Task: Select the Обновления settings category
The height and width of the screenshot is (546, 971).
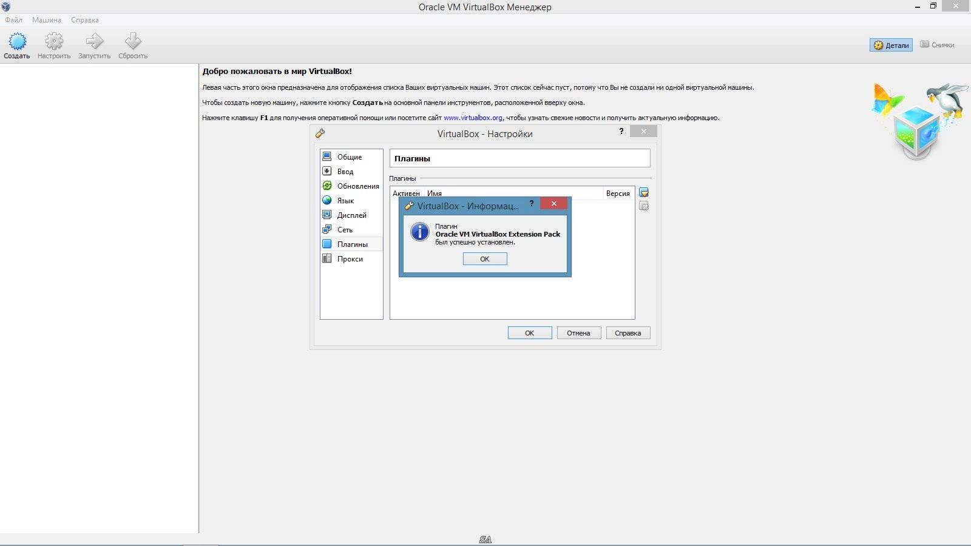Action: (x=351, y=186)
